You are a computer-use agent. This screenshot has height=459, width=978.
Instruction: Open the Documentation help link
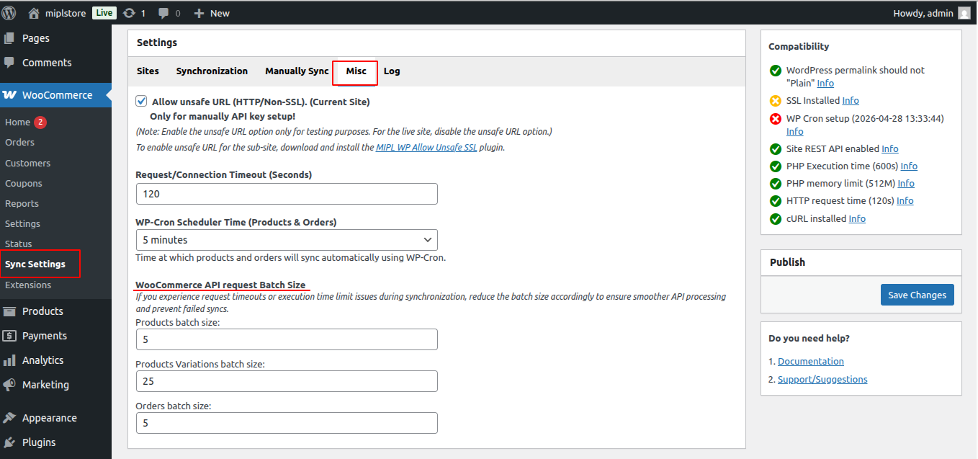(811, 361)
